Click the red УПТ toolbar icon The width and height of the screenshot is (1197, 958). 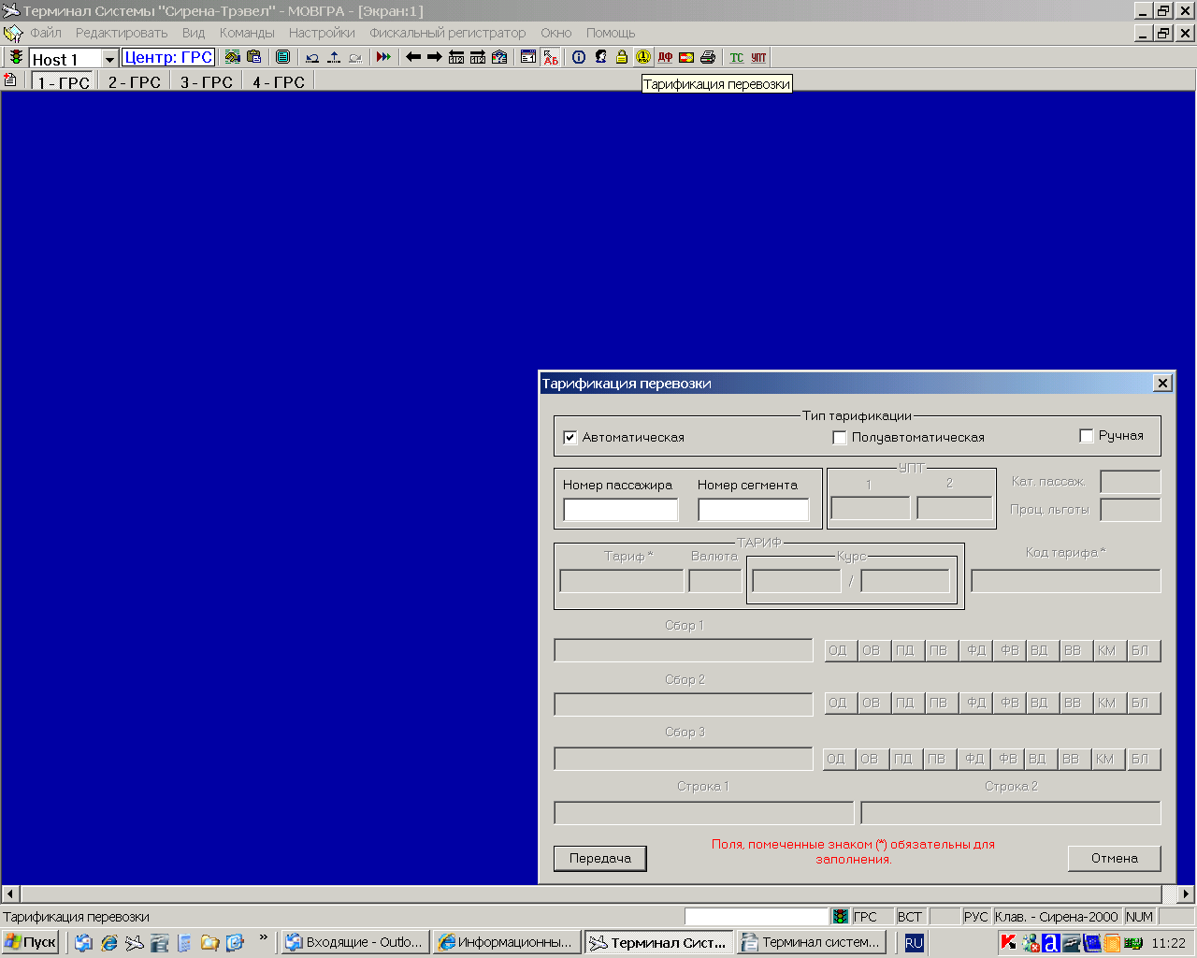758,57
